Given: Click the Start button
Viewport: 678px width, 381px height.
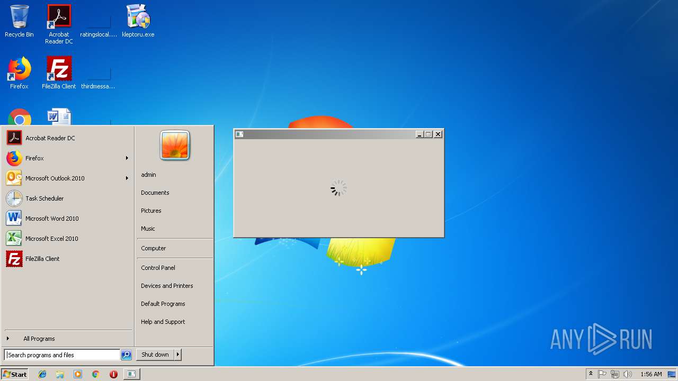Looking at the screenshot, I should click(15, 374).
